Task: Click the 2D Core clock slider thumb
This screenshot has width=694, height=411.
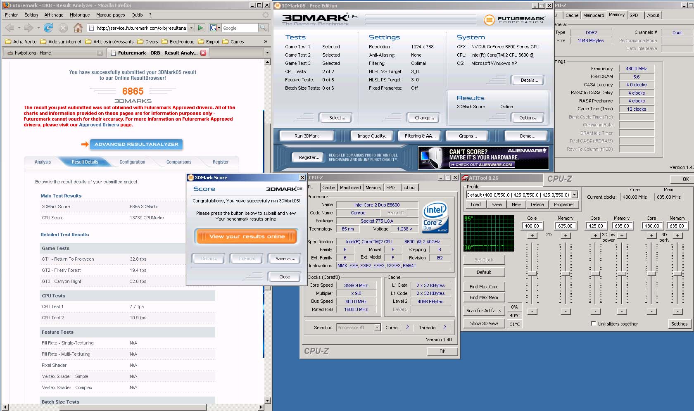Action: tap(532, 274)
